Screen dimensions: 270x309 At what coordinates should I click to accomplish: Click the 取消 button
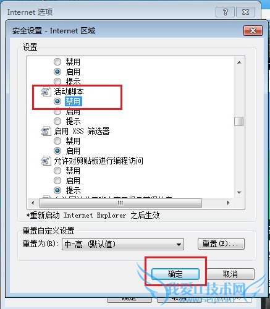pos(230,274)
